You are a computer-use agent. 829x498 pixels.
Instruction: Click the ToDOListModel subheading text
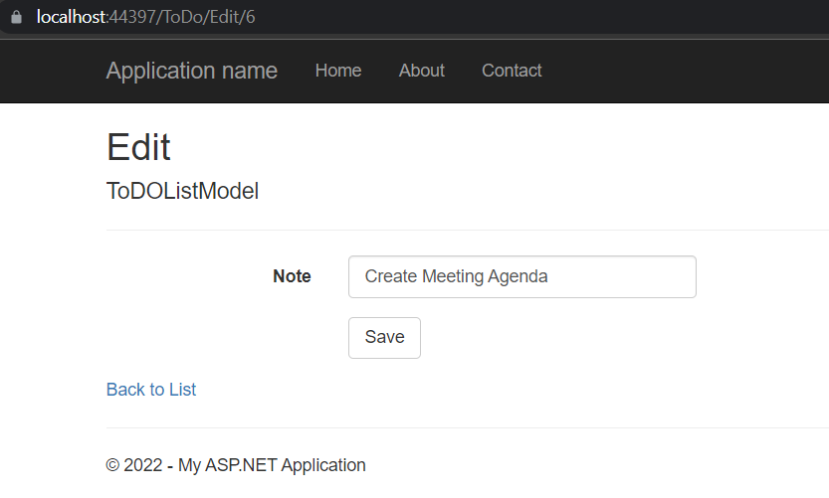[x=182, y=192]
